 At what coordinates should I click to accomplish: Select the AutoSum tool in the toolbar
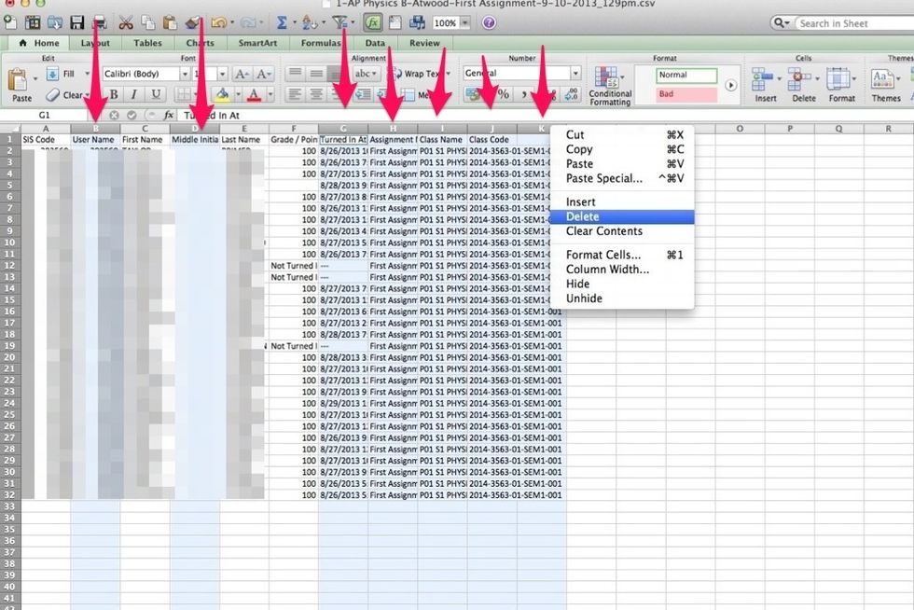pos(282,23)
